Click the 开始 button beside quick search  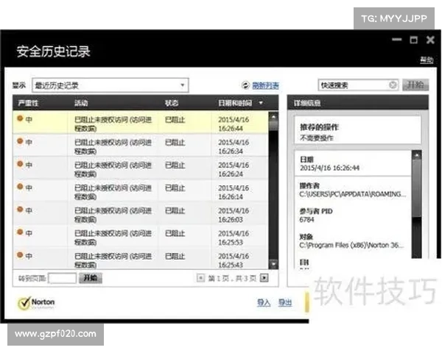coord(415,85)
